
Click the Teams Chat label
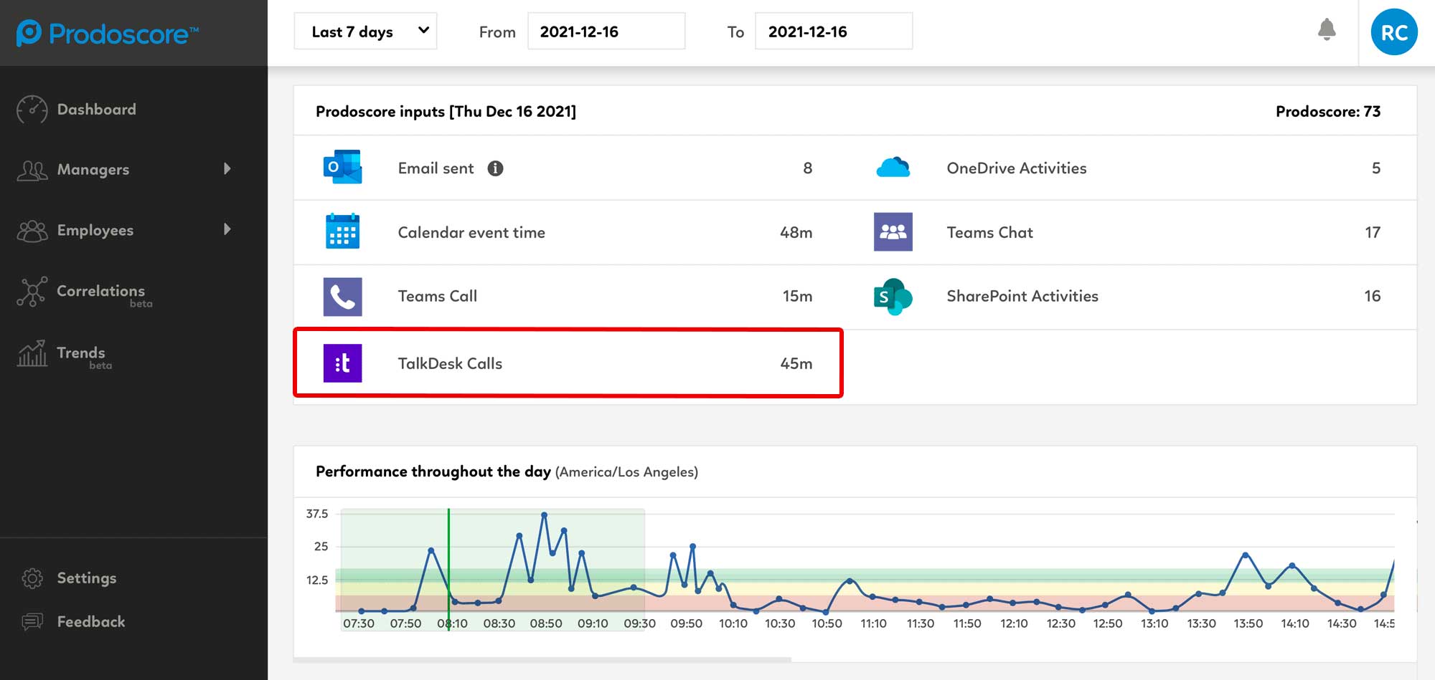[990, 232]
